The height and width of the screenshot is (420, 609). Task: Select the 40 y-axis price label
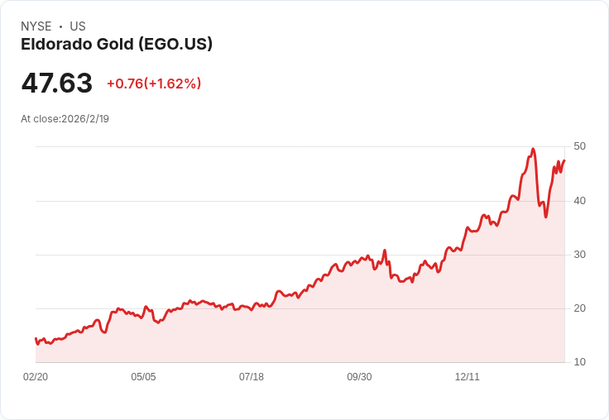[x=579, y=201]
